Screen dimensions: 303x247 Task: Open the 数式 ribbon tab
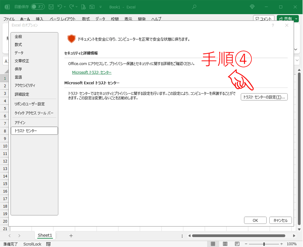point(86,19)
